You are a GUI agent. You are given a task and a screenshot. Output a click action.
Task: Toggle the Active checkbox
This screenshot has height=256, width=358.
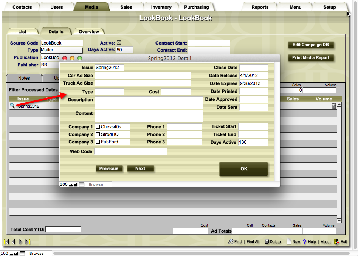(119, 43)
